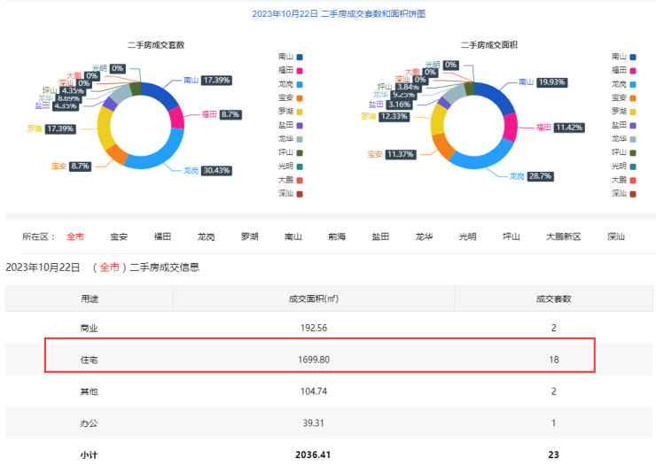Choose the 龙华 district filter

[424, 237]
